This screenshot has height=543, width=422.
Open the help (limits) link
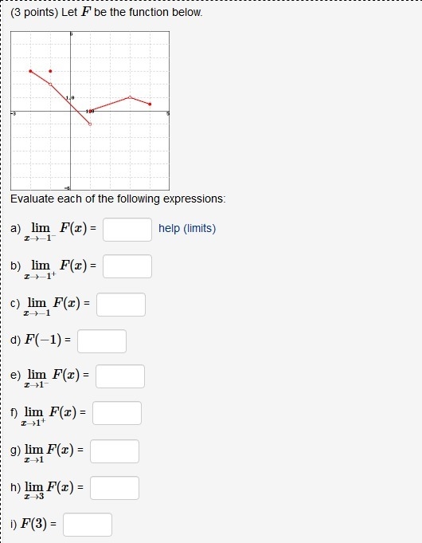187,229
